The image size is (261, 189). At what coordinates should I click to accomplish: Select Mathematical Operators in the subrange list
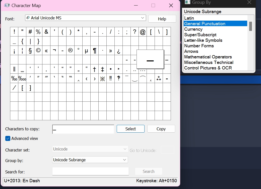pyautogui.click(x=208, y=57)
